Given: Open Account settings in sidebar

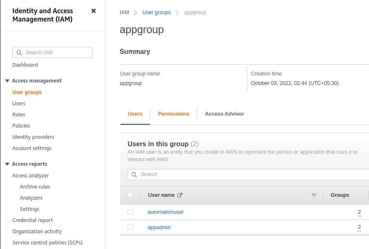Looking at the screenshot, I should pyautogui.click(x=32, y=148).
